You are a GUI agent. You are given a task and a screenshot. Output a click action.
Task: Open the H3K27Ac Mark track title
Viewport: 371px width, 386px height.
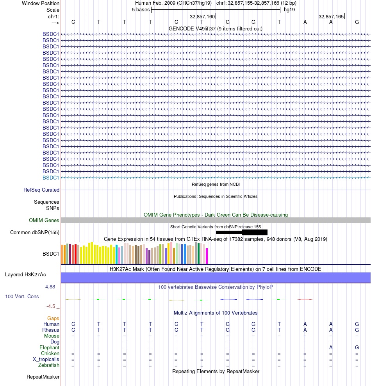[215, 269]
